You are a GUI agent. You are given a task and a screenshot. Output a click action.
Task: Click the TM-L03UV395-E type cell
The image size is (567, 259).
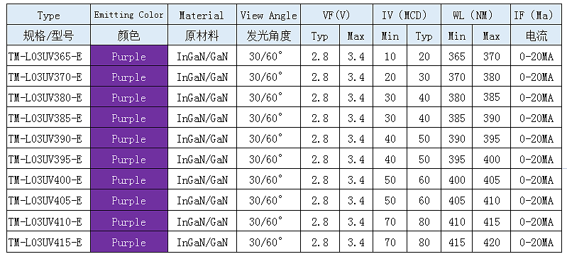pyautogui.click(x=49, y=159)
